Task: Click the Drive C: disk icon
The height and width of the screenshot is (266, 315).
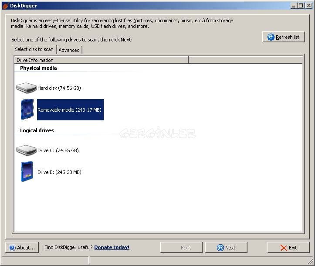Action: 26,150
